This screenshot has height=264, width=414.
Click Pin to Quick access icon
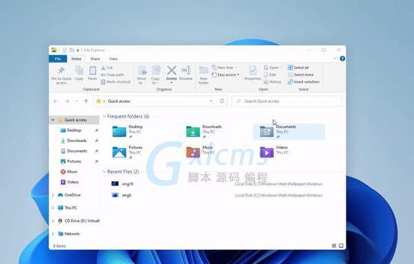(61, 71)
